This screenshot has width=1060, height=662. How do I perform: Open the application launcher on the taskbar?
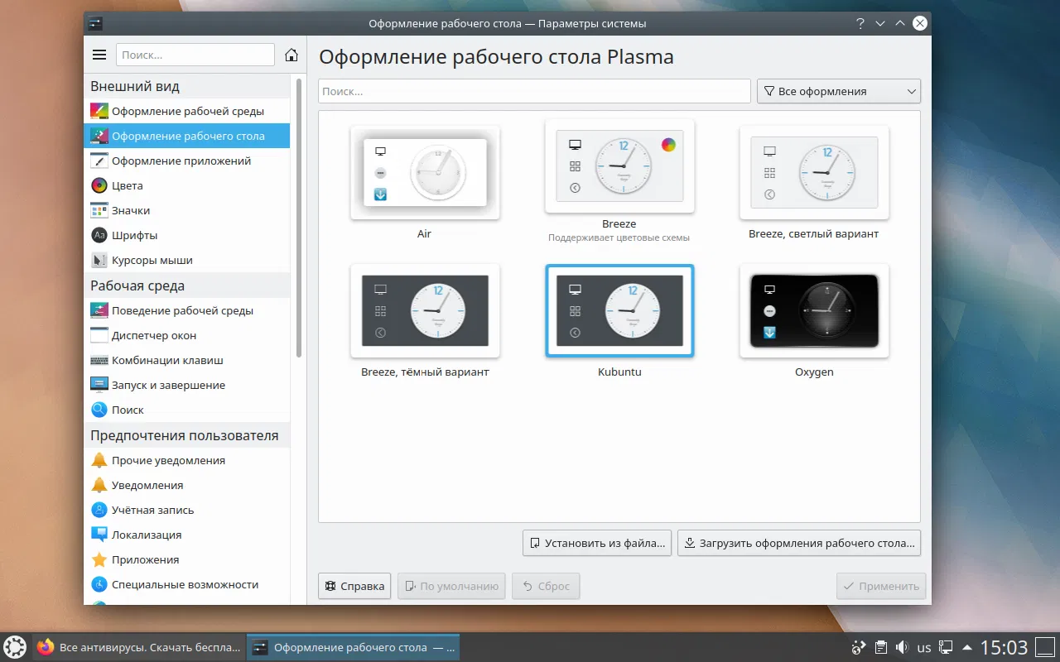[15, 647]
